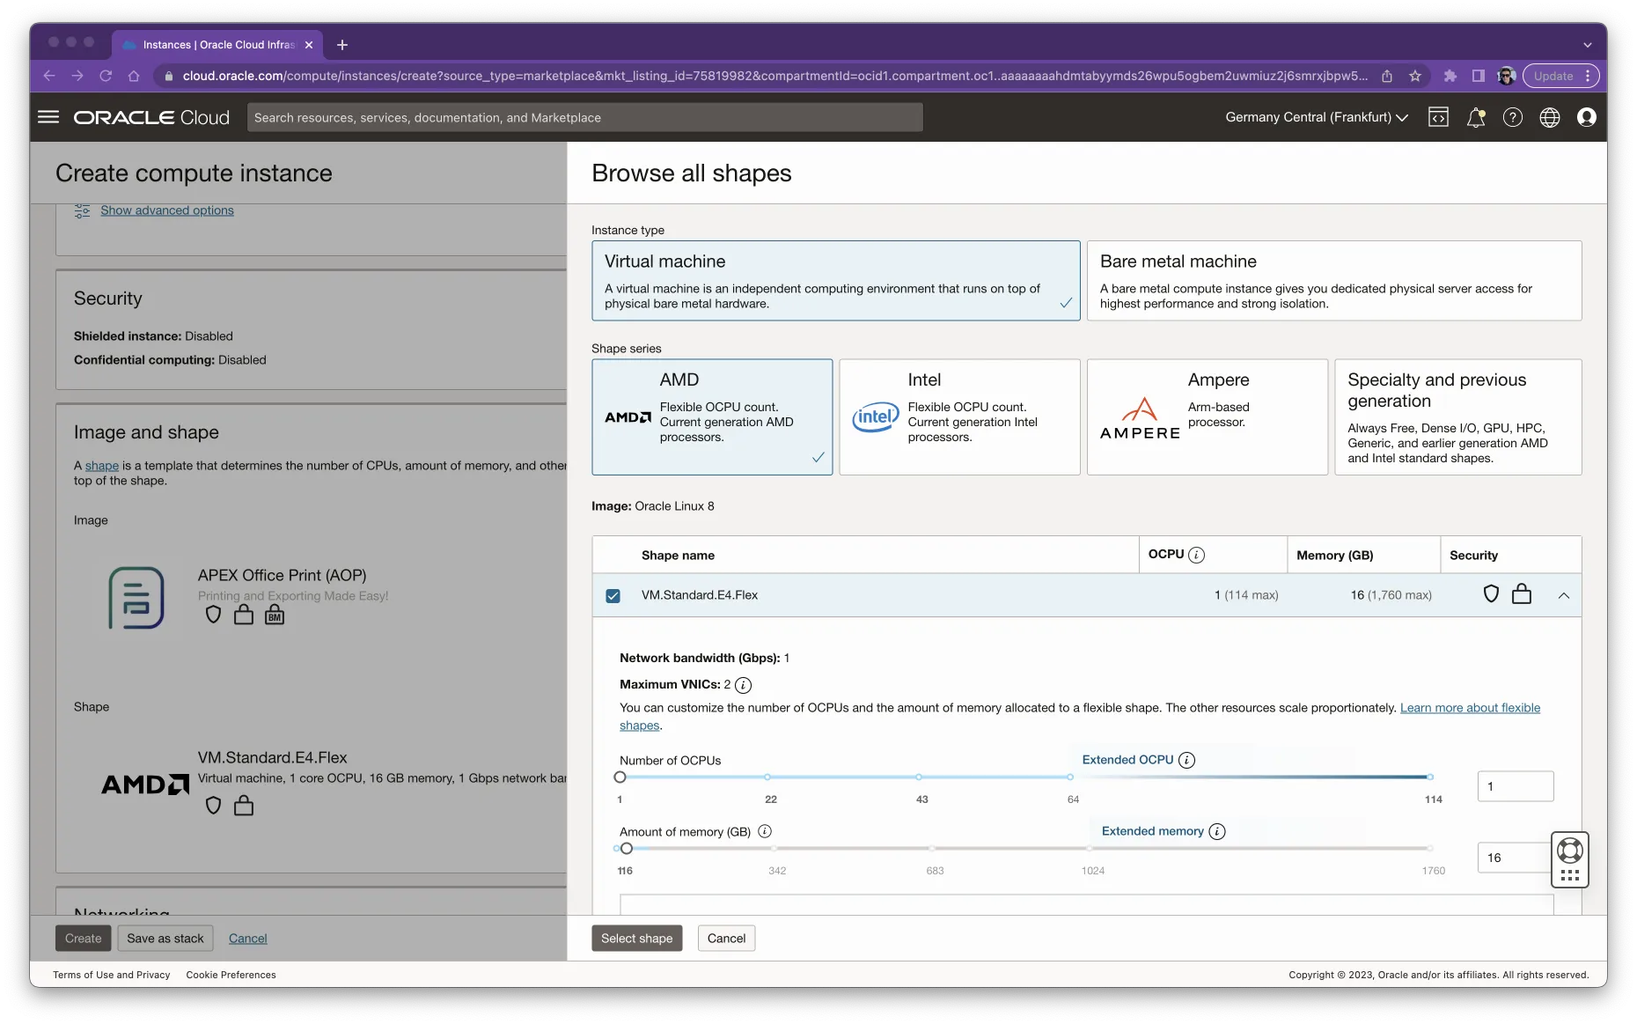
Task: Select the Bare metal machine instance type
Action: (1334, 281)
